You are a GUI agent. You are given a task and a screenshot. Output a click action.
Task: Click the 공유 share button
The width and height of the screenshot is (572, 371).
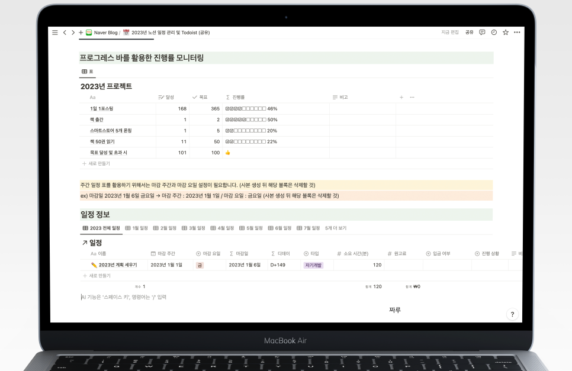[x=470, y=33]
